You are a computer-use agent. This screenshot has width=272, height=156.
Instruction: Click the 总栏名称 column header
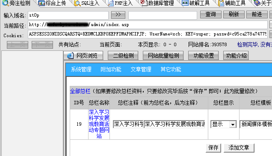(99, 103)
